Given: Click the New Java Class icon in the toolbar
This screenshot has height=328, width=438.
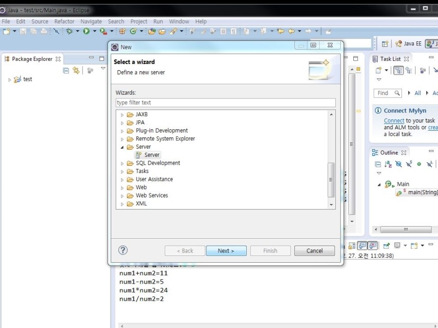Looking at the screenshot, I should 133,31.
